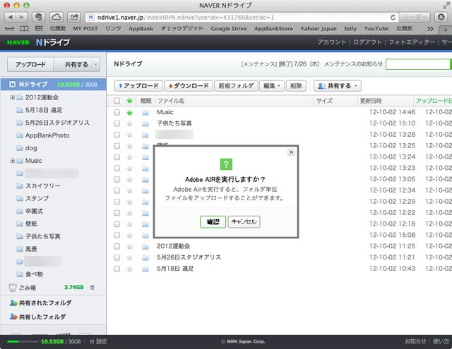Open the YouTube bookmark

[376, 29]
